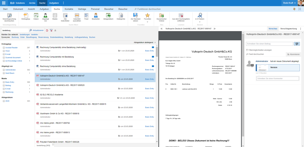Image resolution: width=304 pixels, height=147 pixels.
Task: Click the Bodenbestellung synonym link
Action: (57, 37)
